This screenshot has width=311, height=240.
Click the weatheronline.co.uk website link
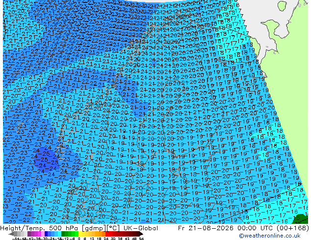pos(270,236)
